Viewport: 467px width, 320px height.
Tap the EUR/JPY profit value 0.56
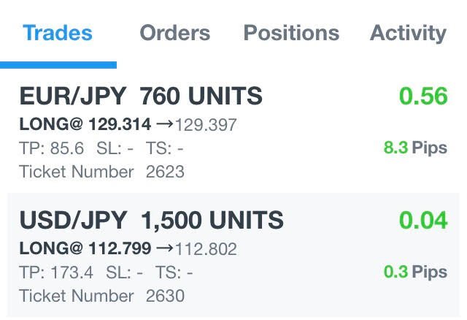point(422,96)
